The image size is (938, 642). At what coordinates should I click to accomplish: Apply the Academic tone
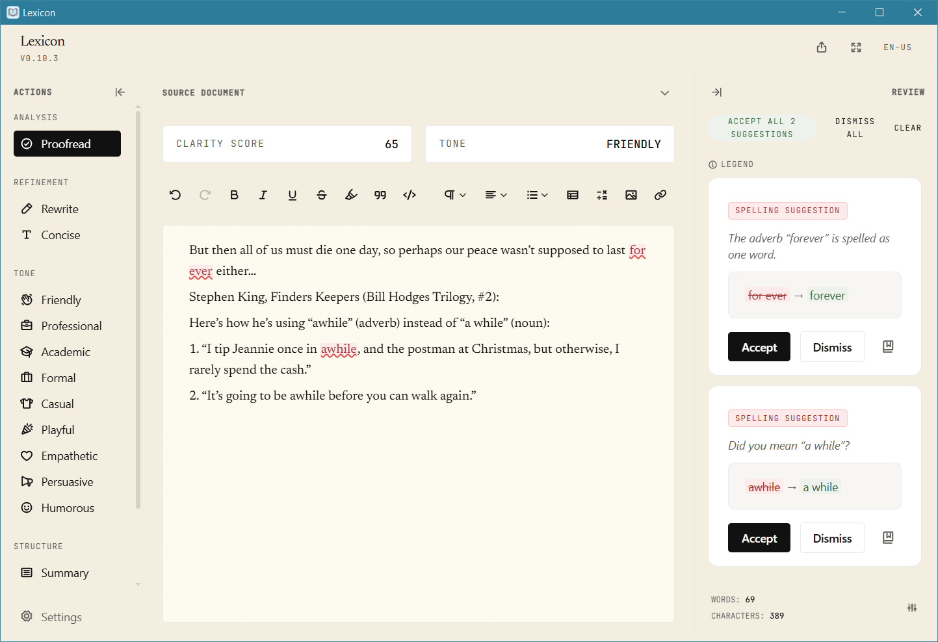(67, 352)
